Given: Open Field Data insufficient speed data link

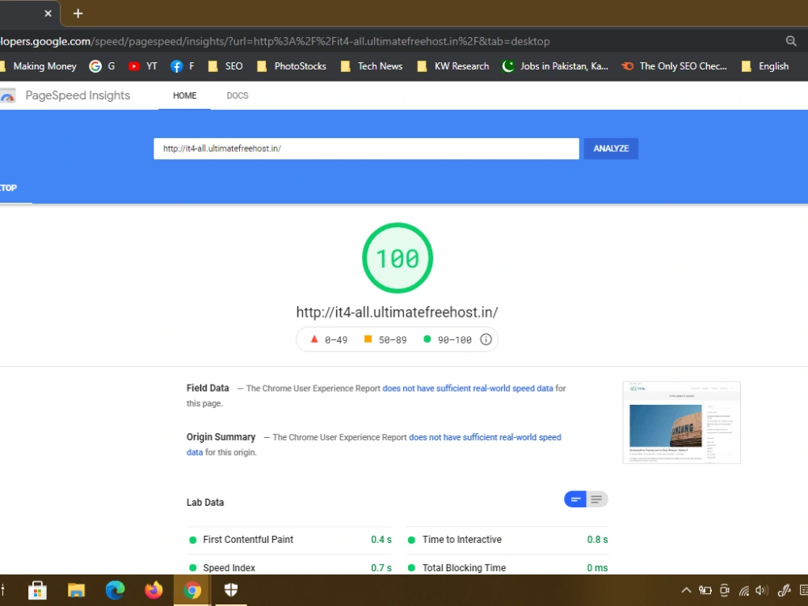Looking at the screenshot, I should 467,388.
